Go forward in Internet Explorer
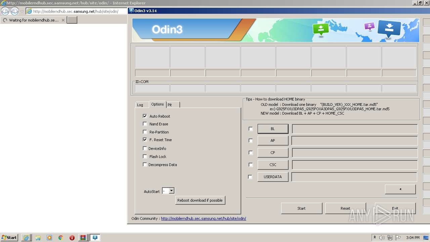 (14, 11)
